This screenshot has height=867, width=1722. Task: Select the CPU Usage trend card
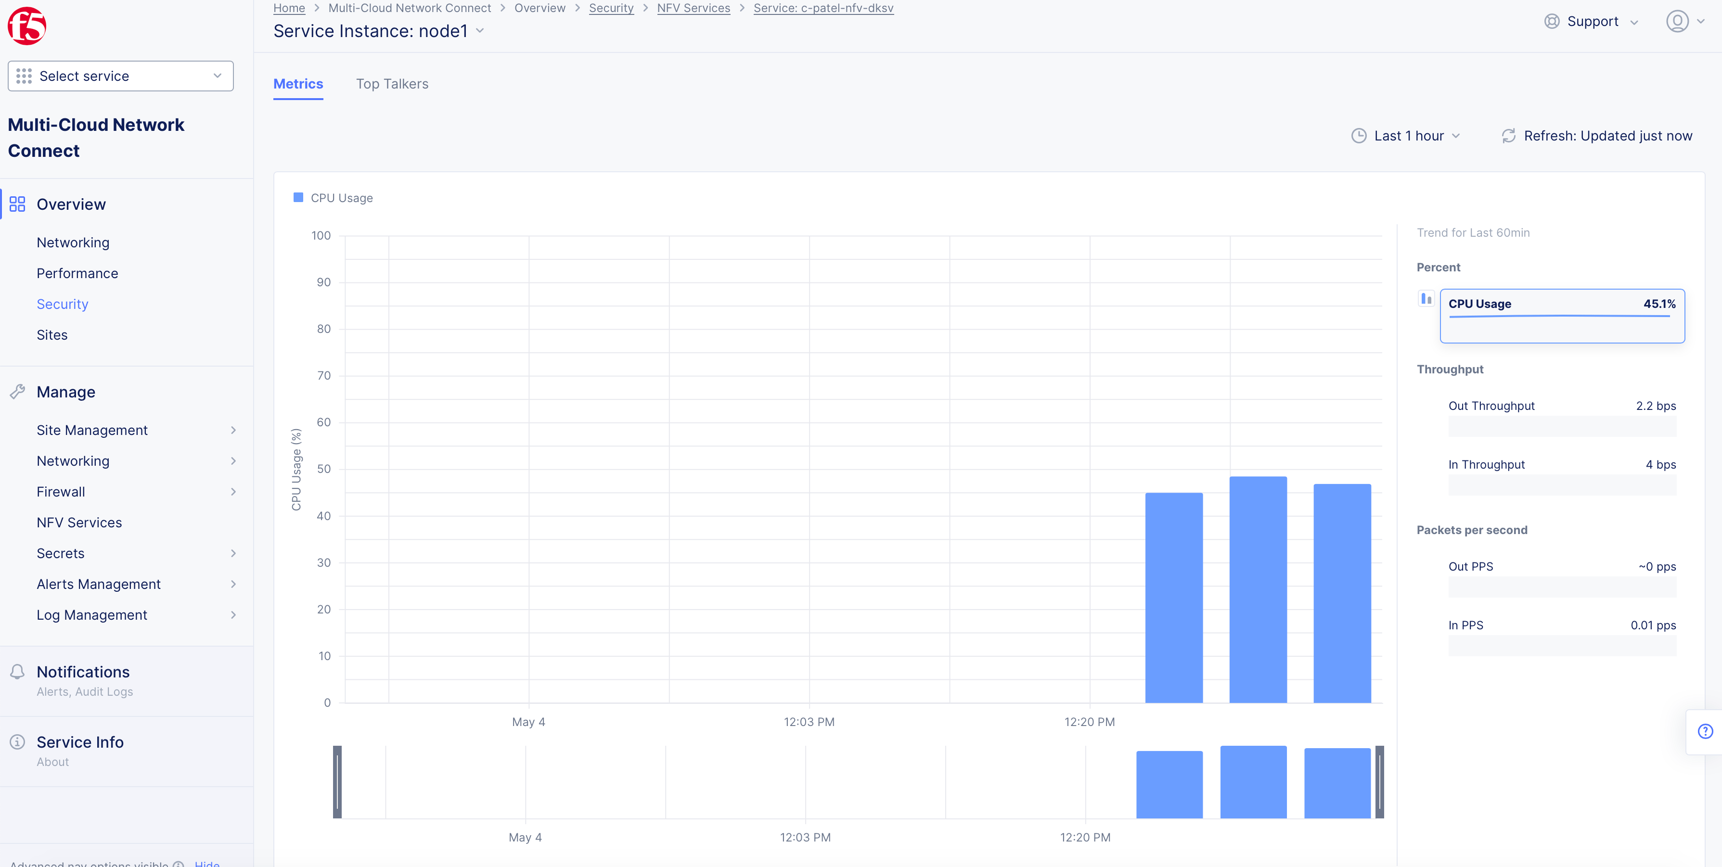pos(1562,316)
